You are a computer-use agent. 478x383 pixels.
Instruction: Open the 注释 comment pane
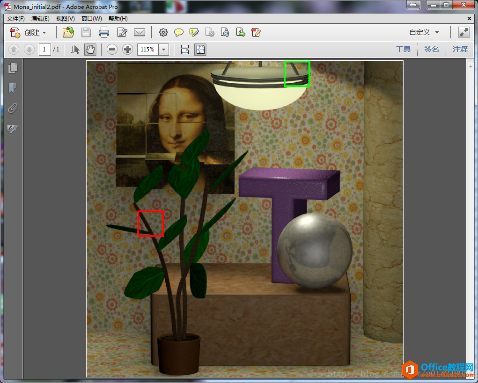(x=460, y=49)
